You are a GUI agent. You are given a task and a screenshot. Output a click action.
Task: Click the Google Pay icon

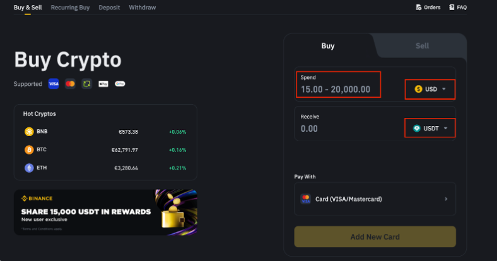point(120,84)
